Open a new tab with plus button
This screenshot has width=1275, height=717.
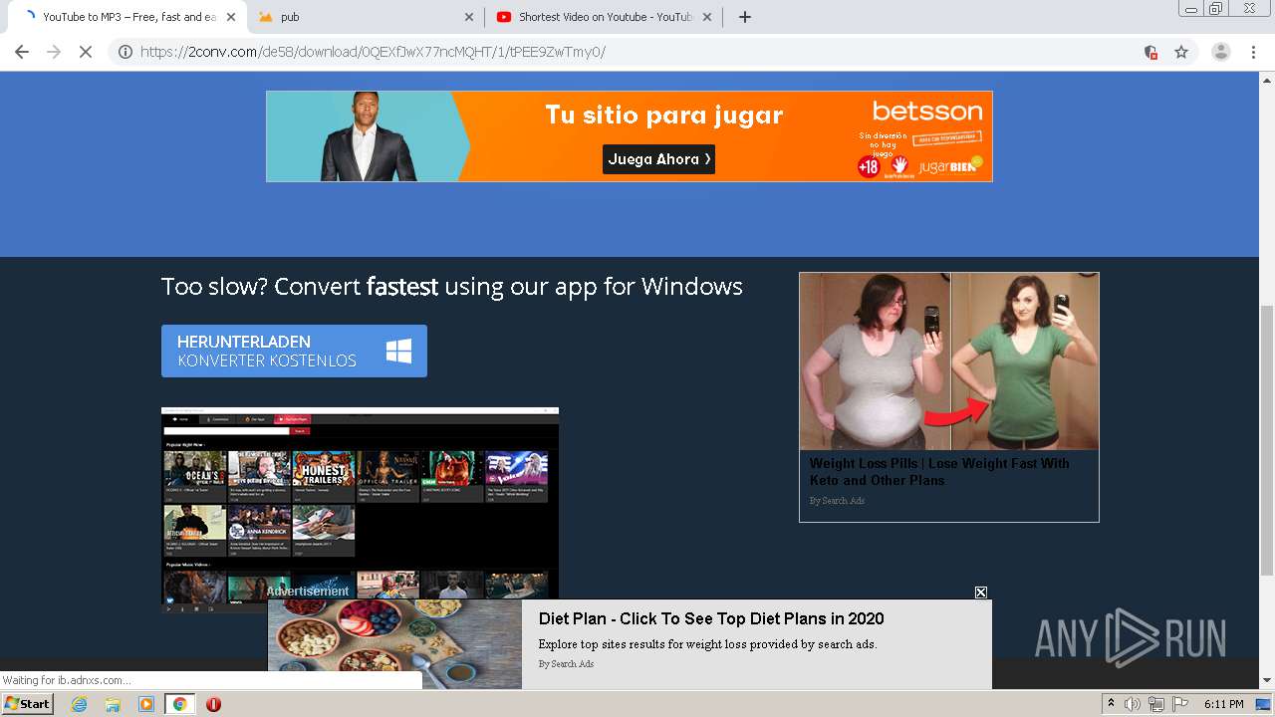tap(744, 17)
